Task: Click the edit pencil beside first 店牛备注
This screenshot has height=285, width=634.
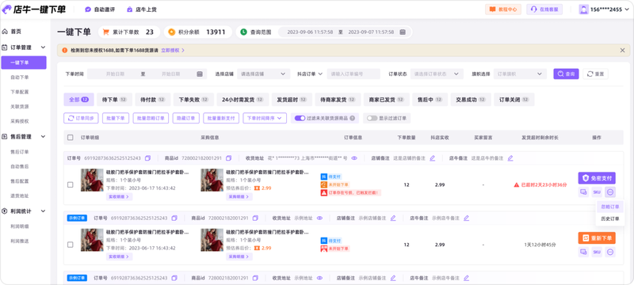Action: 510,158
